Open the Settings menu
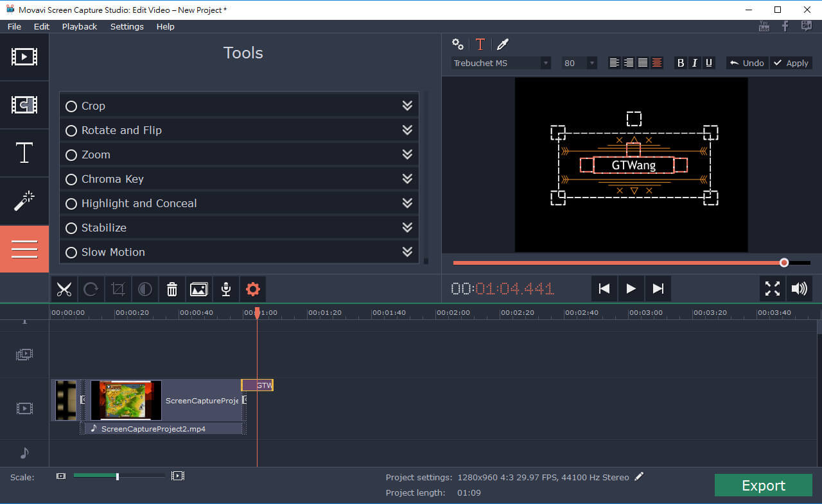The height and width of the screenshot is (504, 822). point(127,26)
